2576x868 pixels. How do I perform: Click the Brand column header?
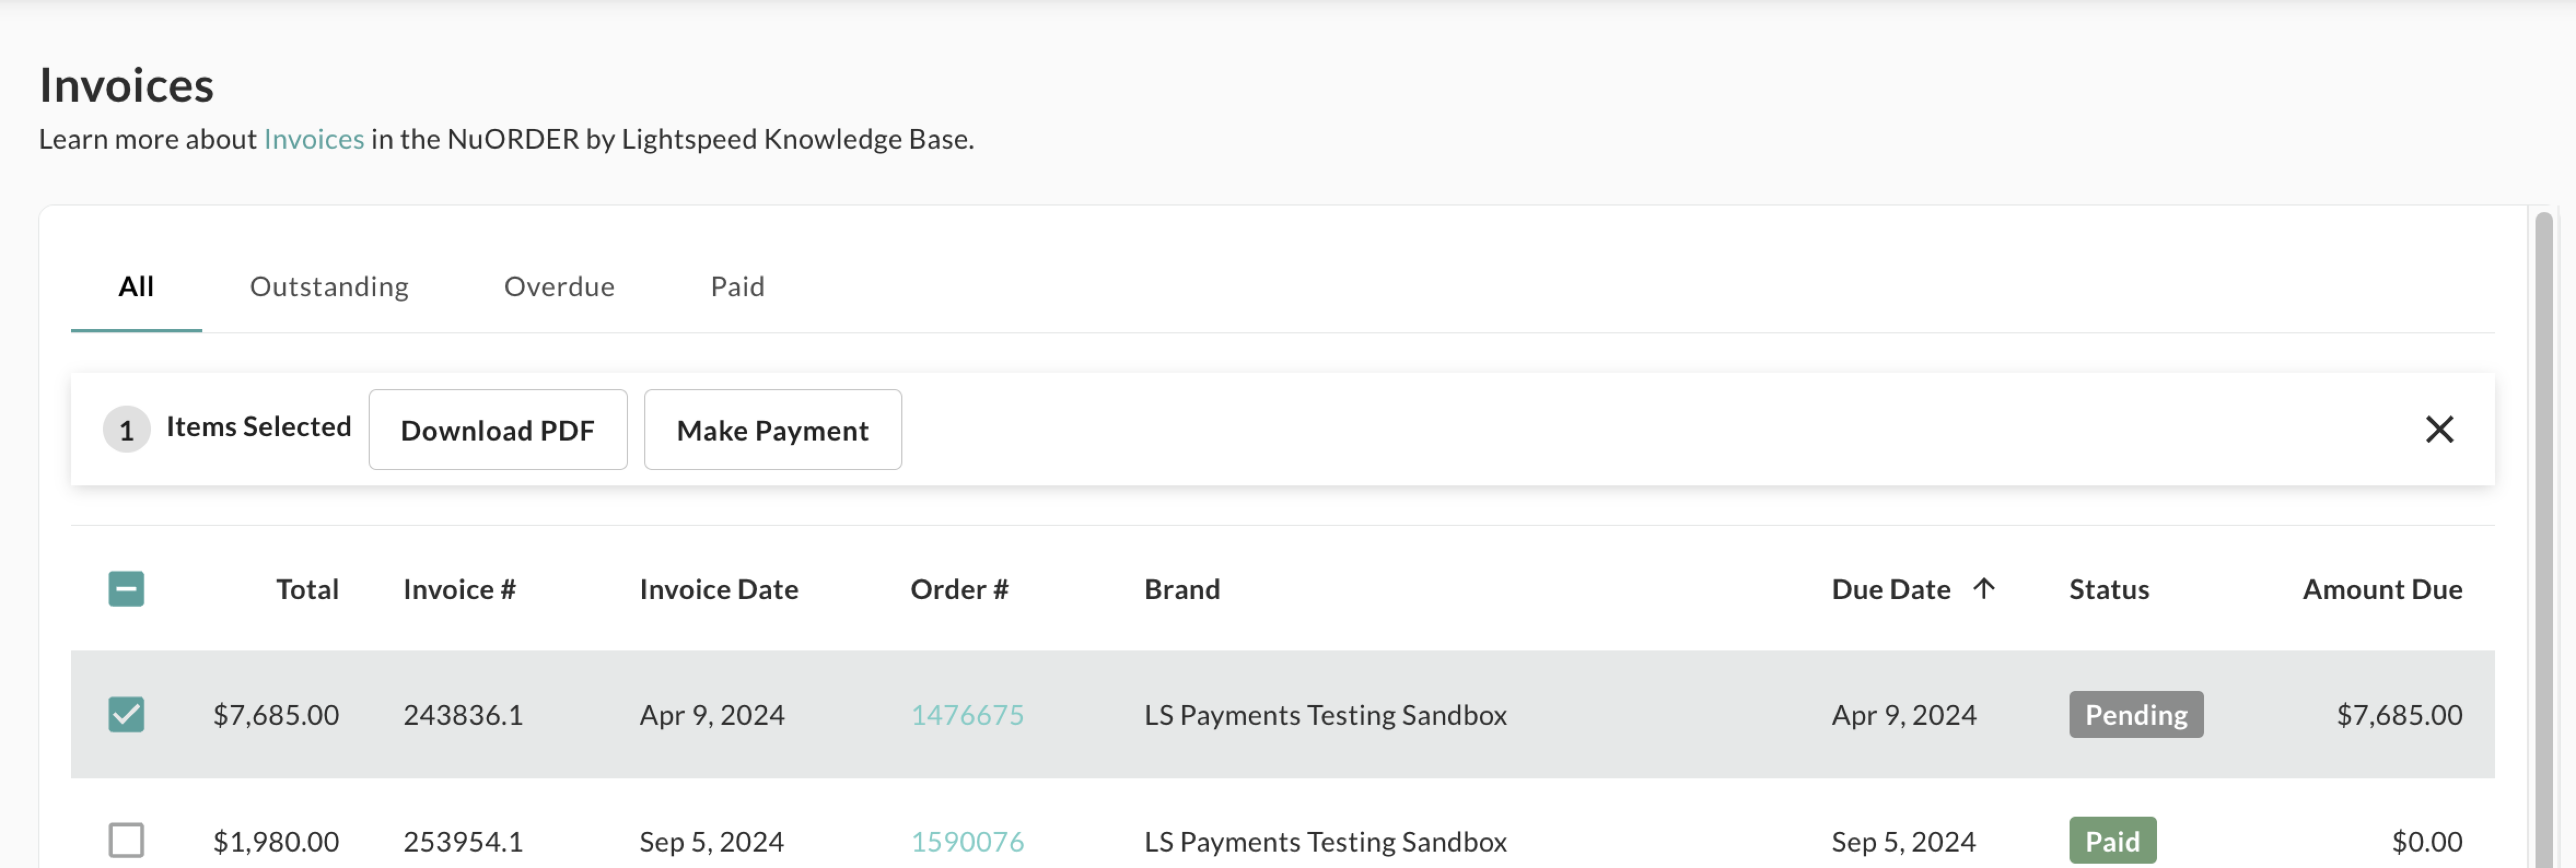pyautogui.click(x=1182, y=588)
